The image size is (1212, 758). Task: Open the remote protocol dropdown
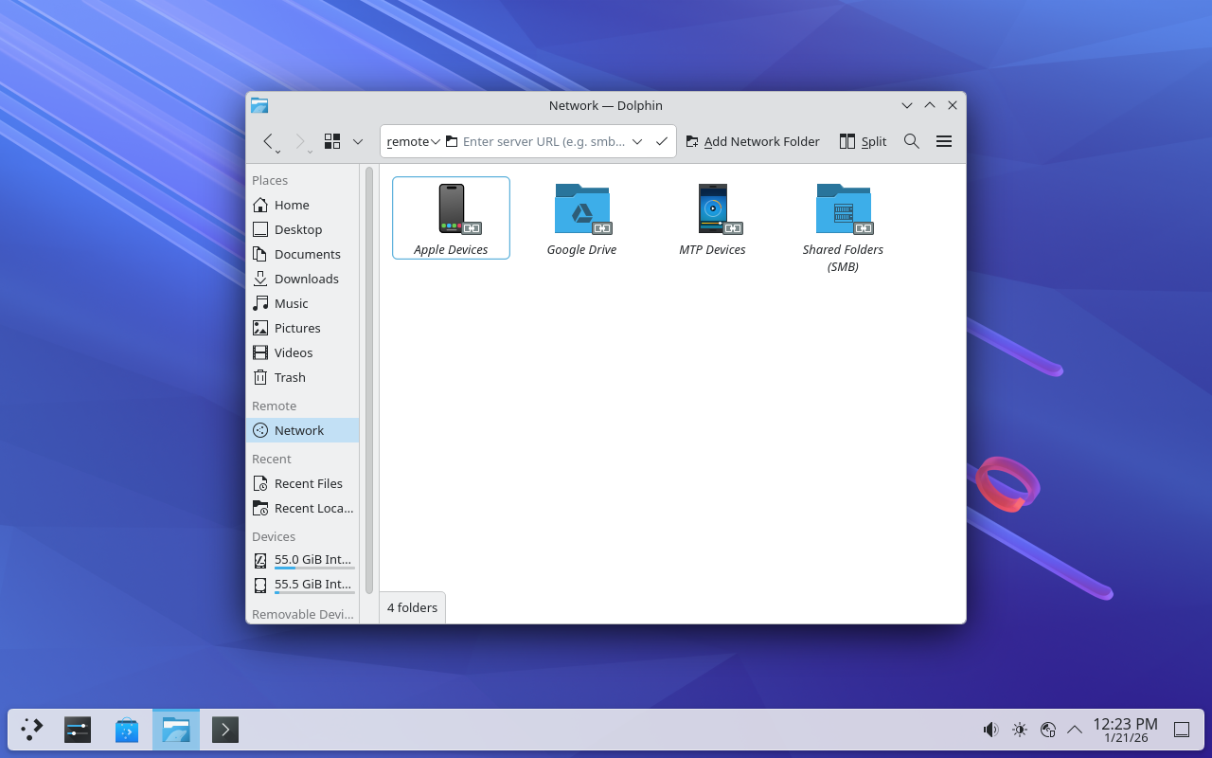[413, 141]
